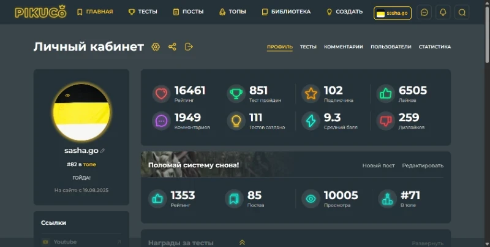490x247 pixels.
Task: Click the 111 tests created value
Action: tap(255, 118)
